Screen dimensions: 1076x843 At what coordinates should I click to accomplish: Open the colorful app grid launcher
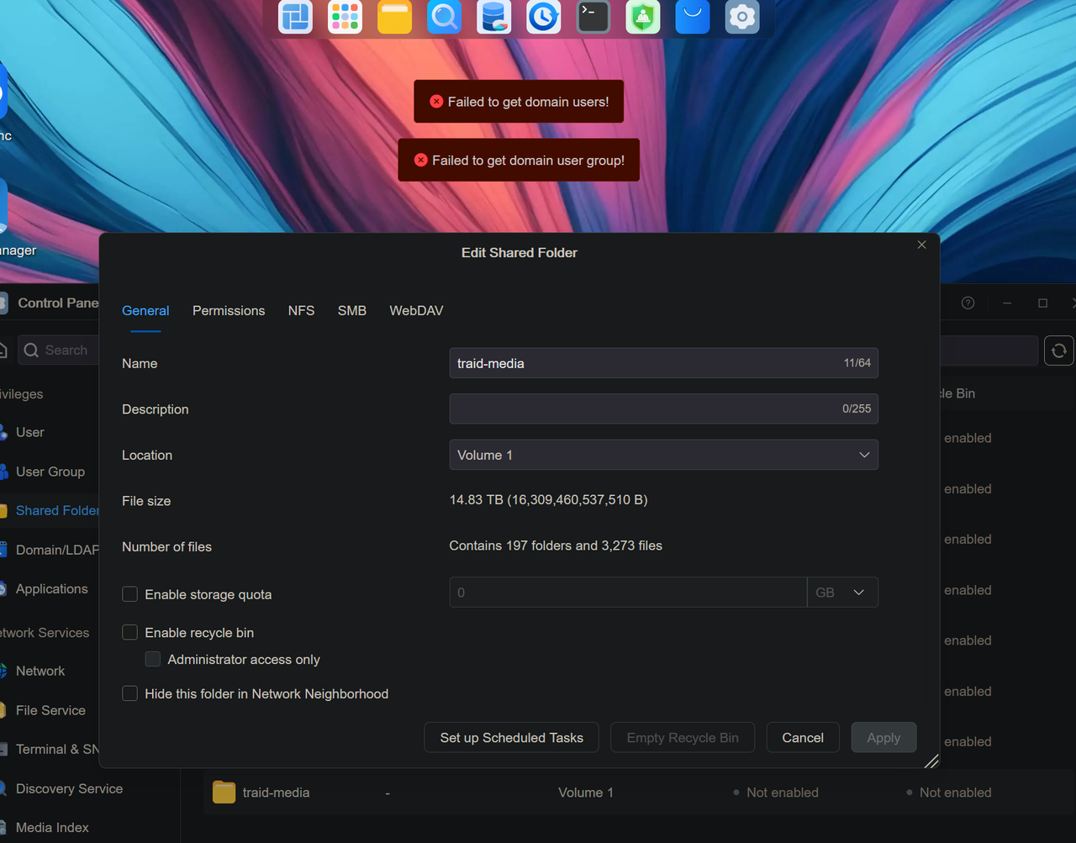pos(345,17)
